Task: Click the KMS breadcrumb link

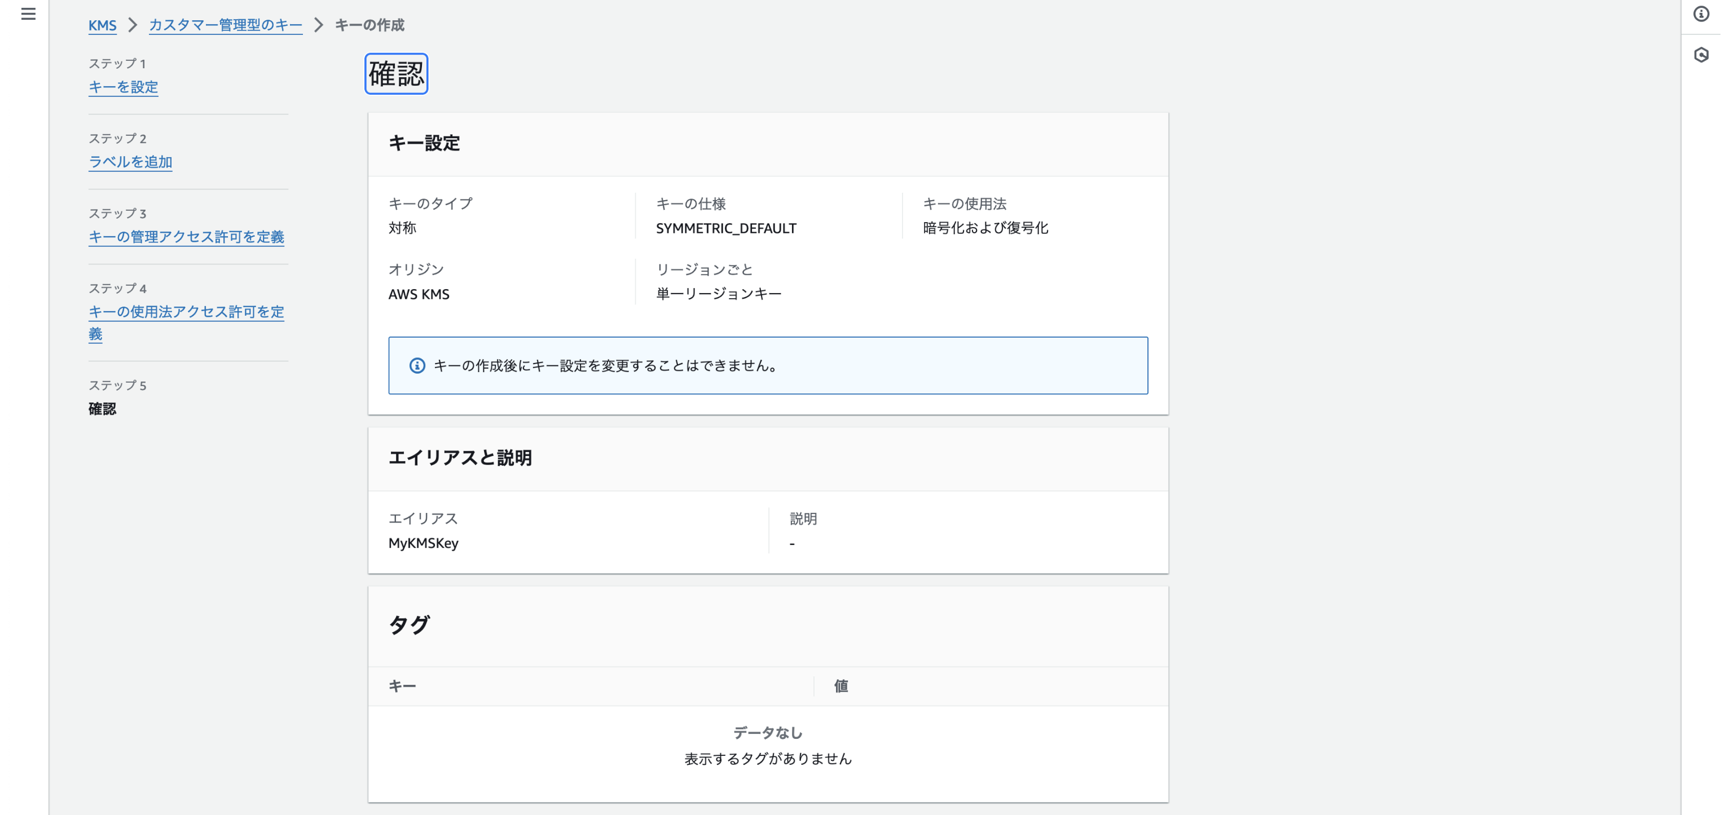Action: (x=102, y=25)
